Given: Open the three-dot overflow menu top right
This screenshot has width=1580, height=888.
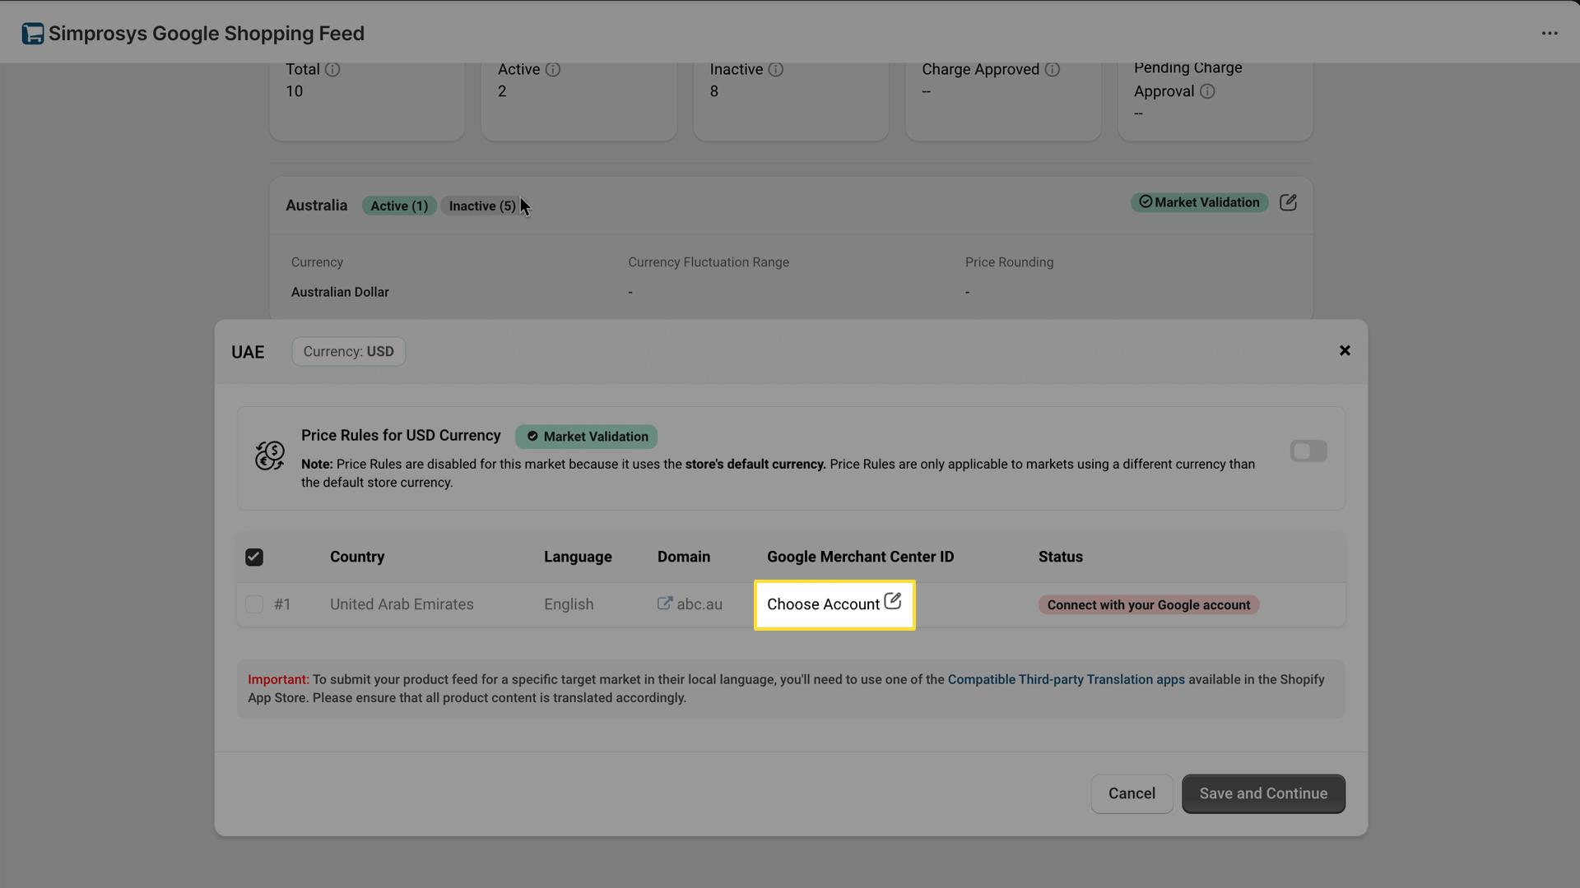Looking at the screenshot, I should pyautogui.click(x=1550, y=34).
